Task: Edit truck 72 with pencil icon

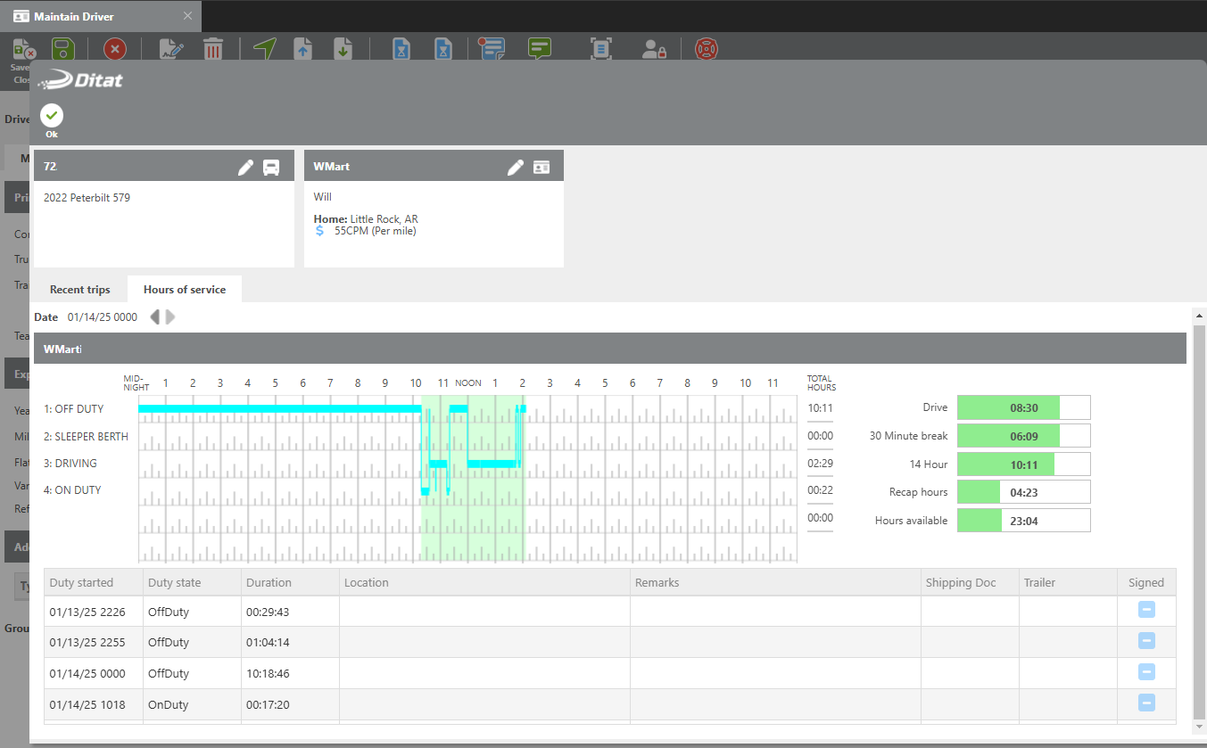Action: point(245,168)
